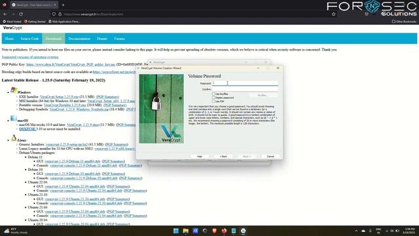
Task: Open File Explorer from the taskbar
Action: click(x=185, y=231)
